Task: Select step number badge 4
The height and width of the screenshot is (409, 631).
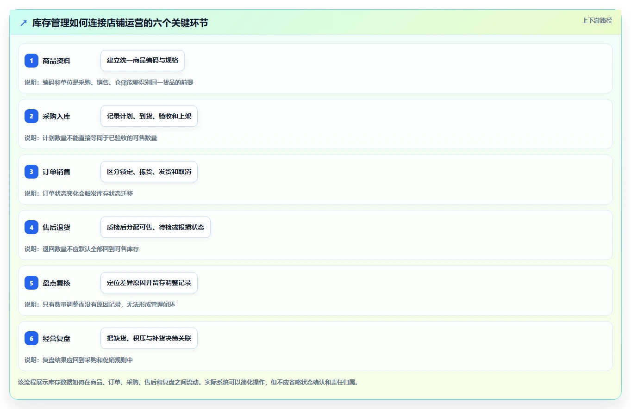Action: [31, 227]
